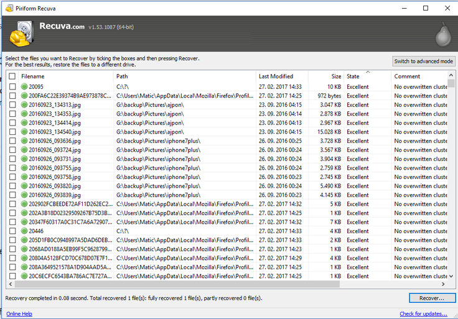Click Recuva.com title in header banner
458x319 pixels.
(62, 26)
